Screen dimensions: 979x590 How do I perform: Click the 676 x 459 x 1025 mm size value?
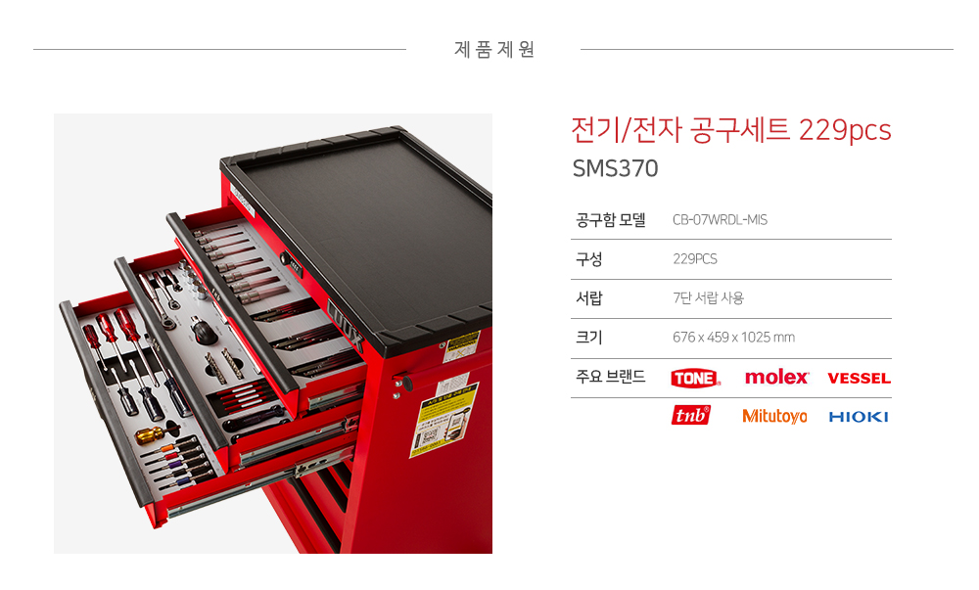point(733,338)
